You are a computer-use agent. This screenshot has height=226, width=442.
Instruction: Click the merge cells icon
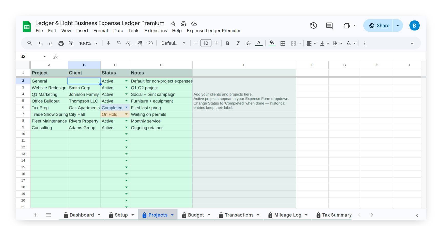point(294,43)
